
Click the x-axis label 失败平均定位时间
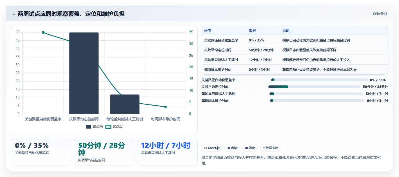coord(84,119)
